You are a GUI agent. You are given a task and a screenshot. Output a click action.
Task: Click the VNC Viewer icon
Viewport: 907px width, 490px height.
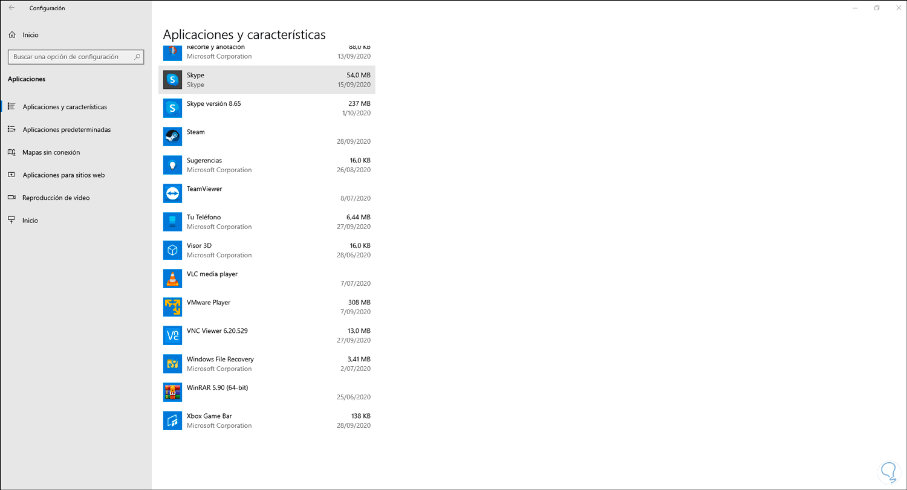172,335
